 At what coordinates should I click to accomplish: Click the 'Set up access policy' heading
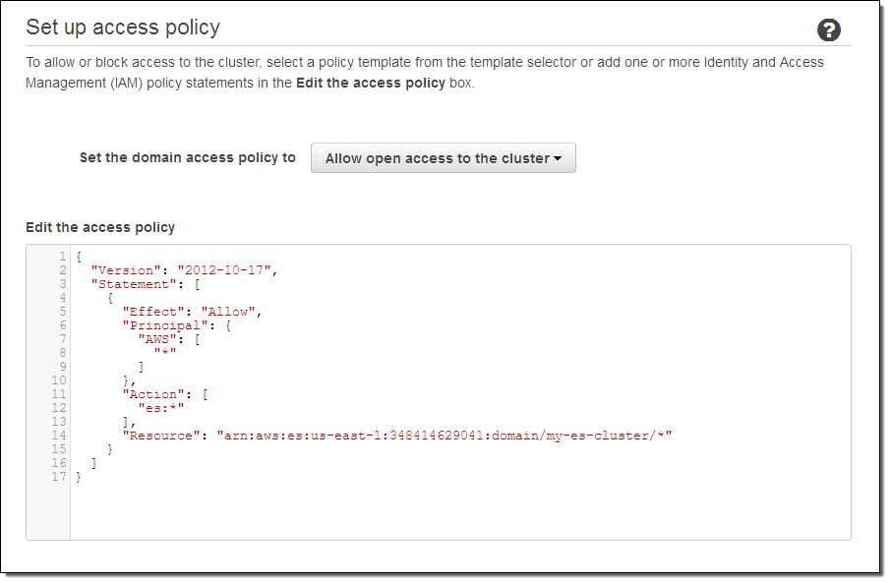[x=123, y=28]
